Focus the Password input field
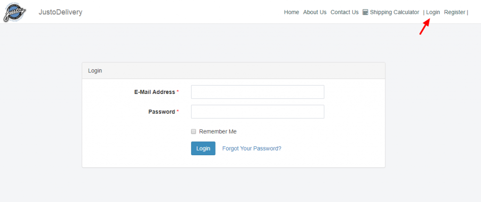 tap(258, 112)
